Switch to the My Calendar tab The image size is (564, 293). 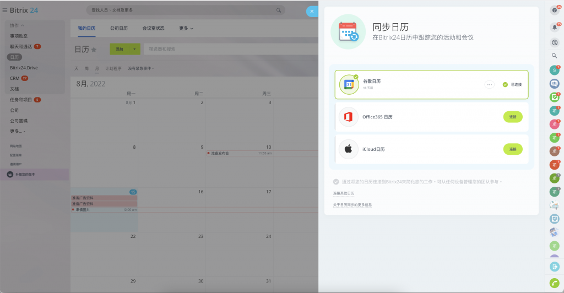86,29
